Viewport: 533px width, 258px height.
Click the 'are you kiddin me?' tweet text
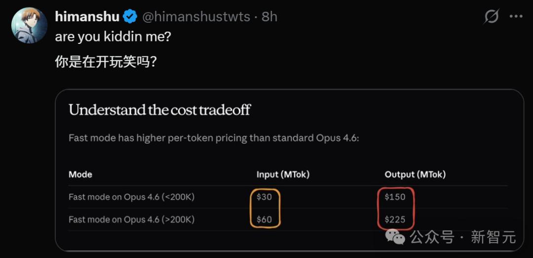pos(113,37)
